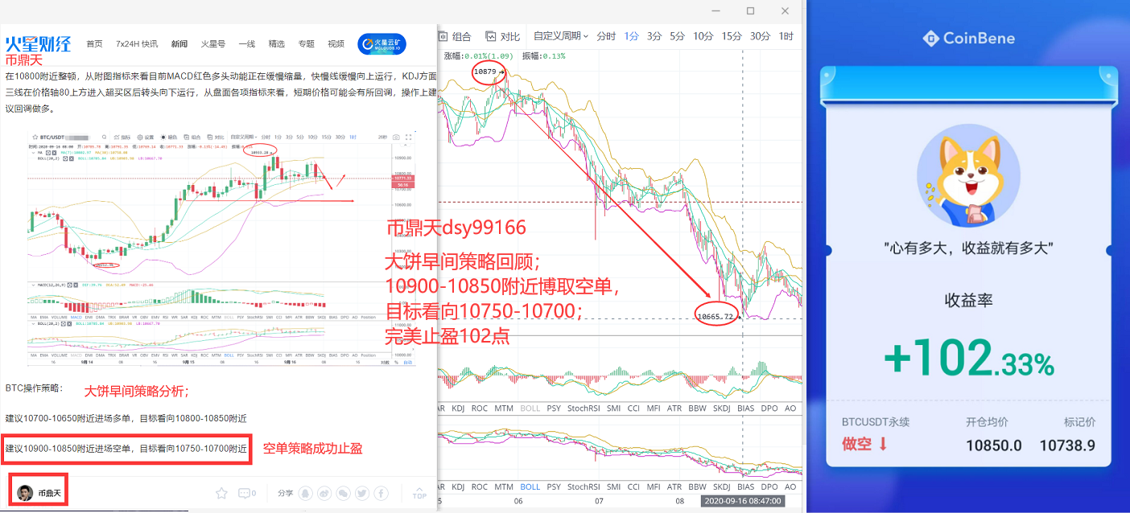Share the article via the Twitter icon
The width and height of the screenshot is (1130, 513).
coord(363,493)
